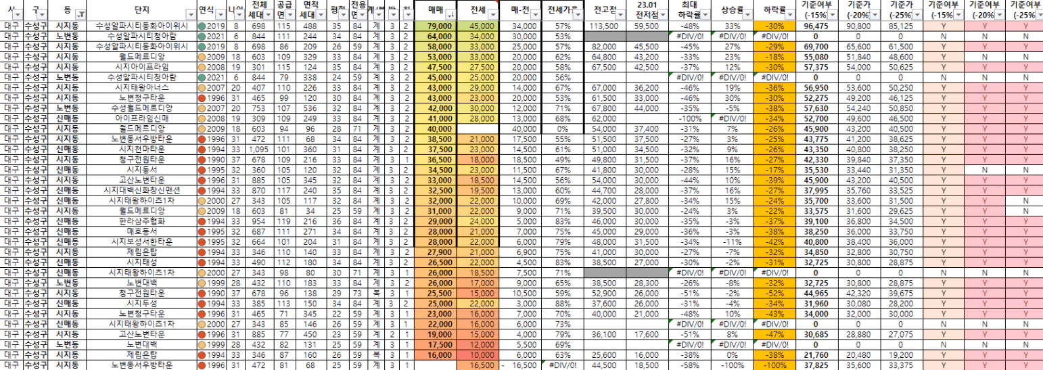1043x370 pixels.
Task: Click the red circle icon in 한라삼주협화 row
Action: pos(203,221)
